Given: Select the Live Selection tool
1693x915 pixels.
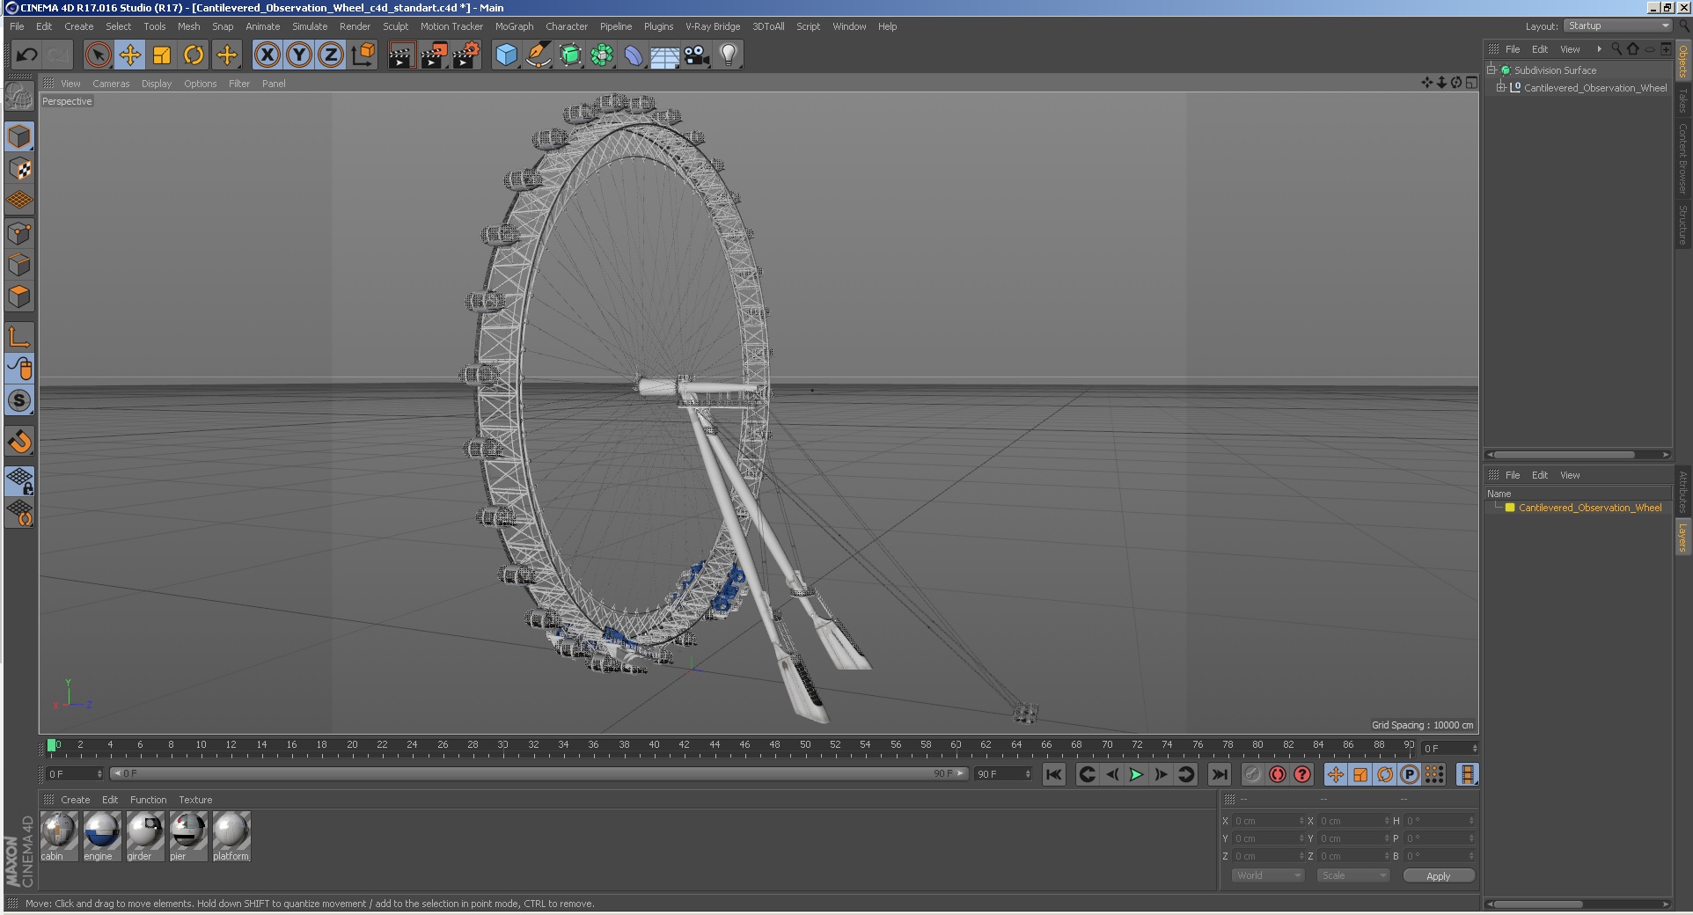Looking at the screenshot, I should [x=99, y=55].
